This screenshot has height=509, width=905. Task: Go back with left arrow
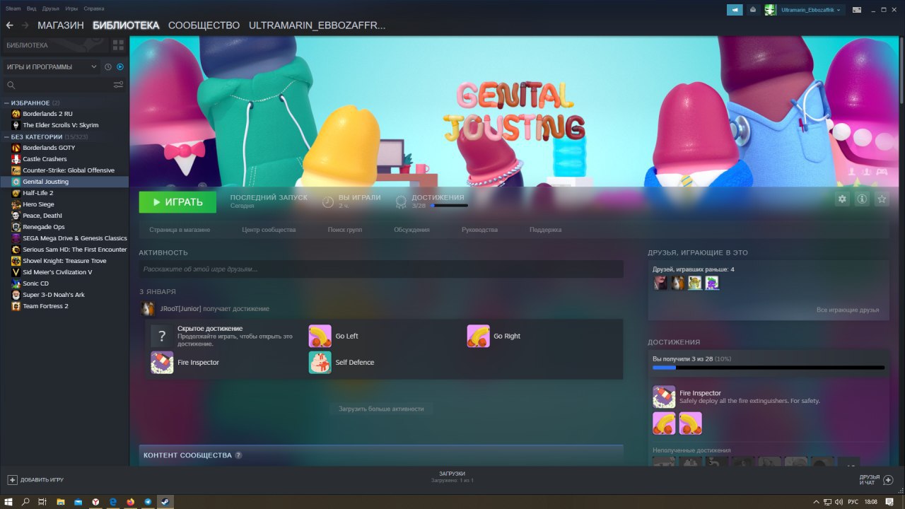tap(9, 25)
